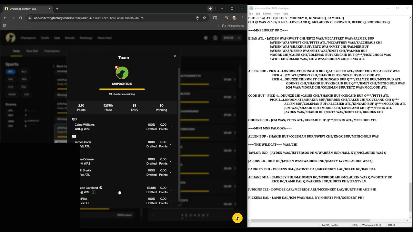Click Loveland's 56.81% Drafted value

click(x=151, y=188)
